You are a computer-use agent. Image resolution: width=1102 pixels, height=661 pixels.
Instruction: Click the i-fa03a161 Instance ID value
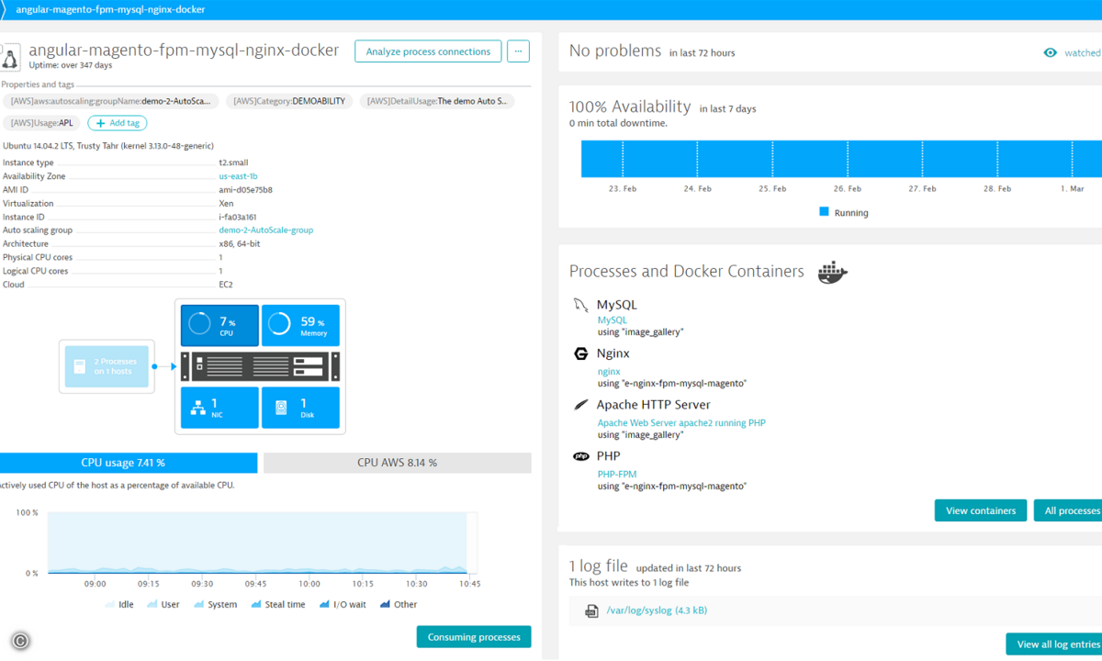coord(237,218)
